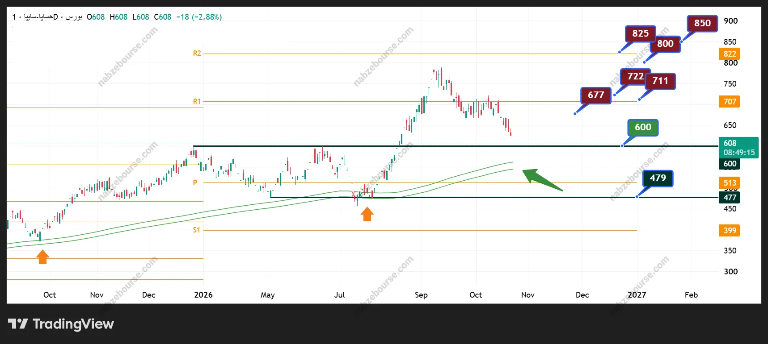Select the 450 price scale value
This screenshot has height=344, width=768.
tap(730, 209)
